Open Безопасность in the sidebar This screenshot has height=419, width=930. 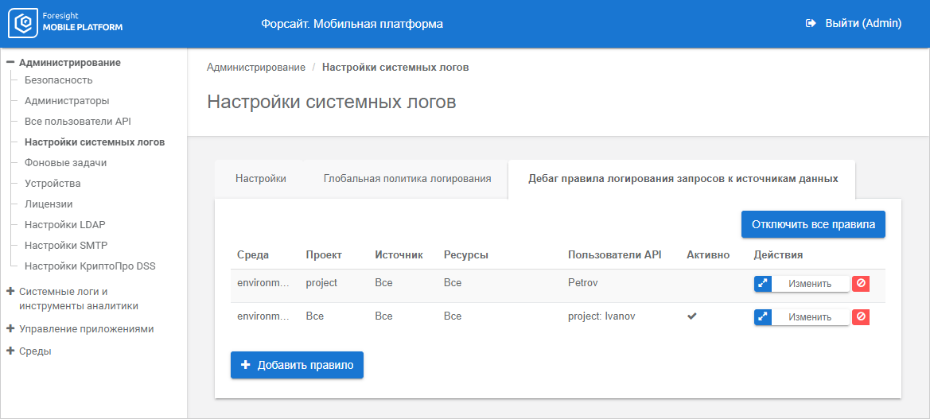(58, 80)
